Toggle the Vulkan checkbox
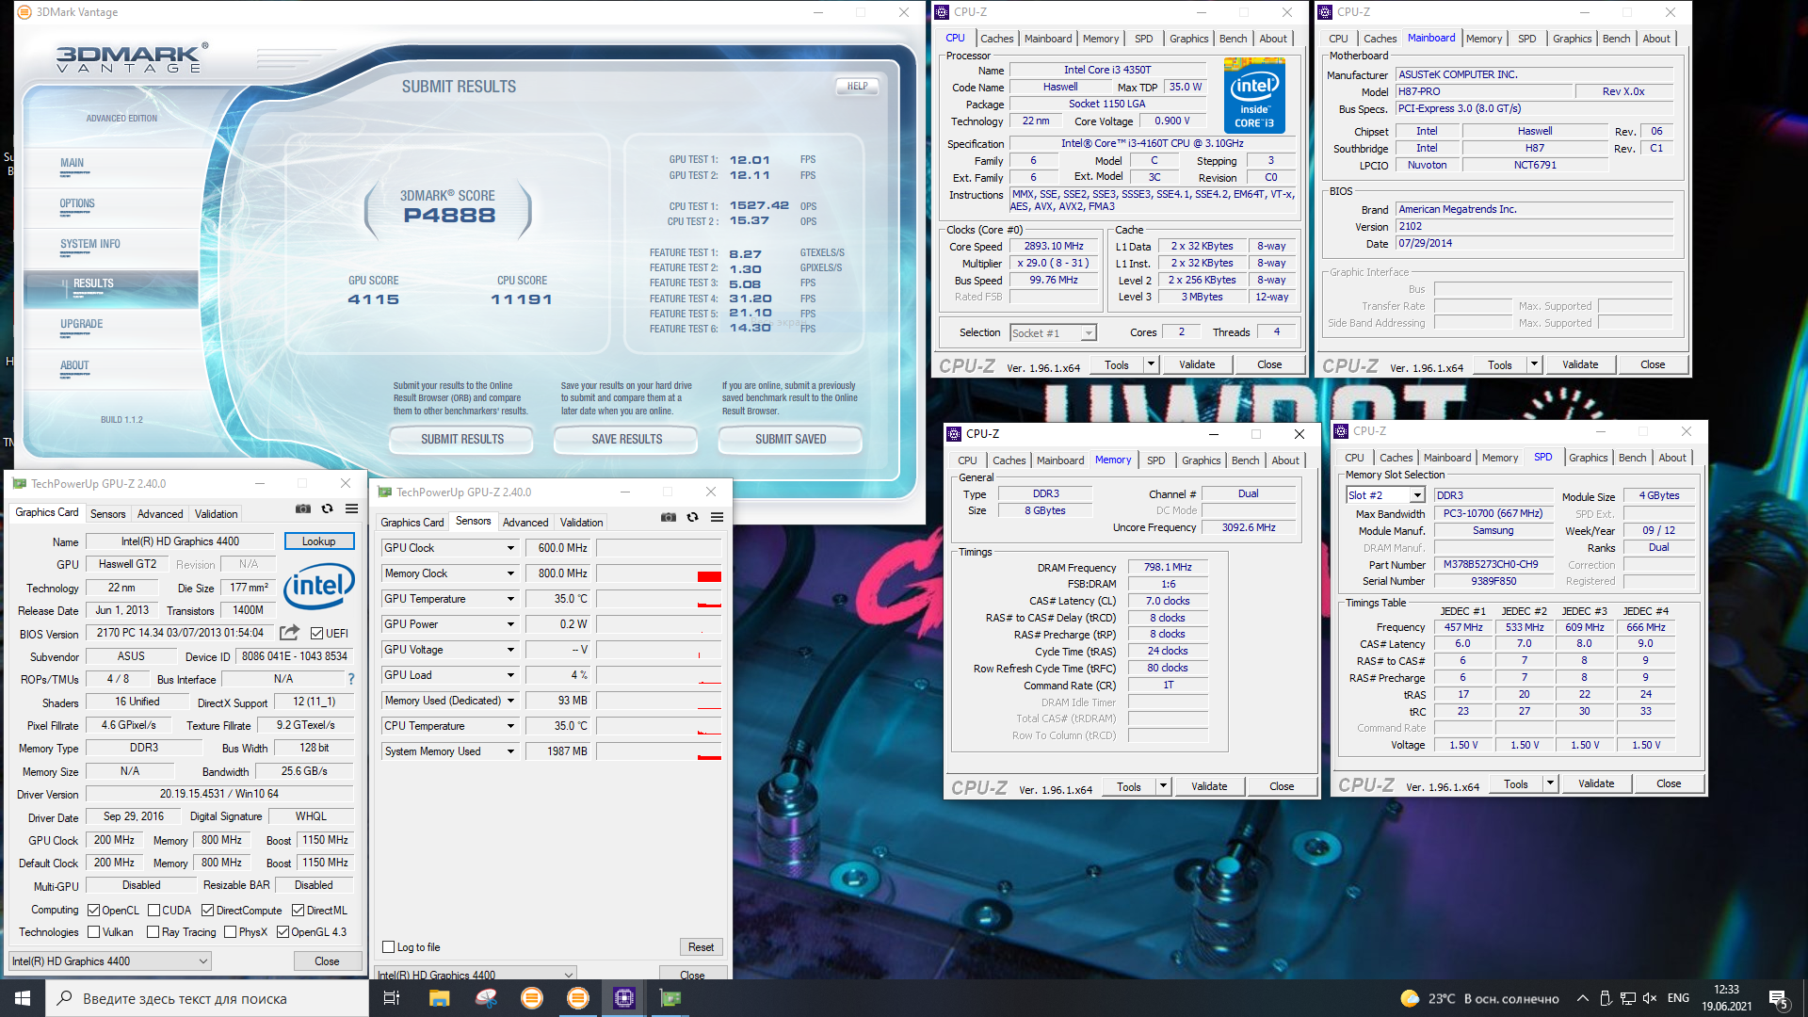This screenshot has width=1808, height=1017. click(x=94, y=932)
